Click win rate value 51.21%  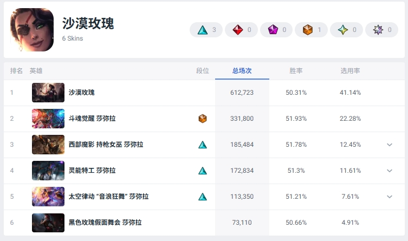coord(296,197)
